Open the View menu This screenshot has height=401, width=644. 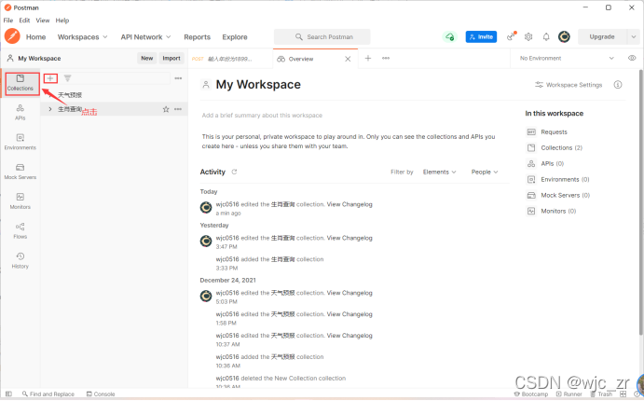tap(43, 21)
